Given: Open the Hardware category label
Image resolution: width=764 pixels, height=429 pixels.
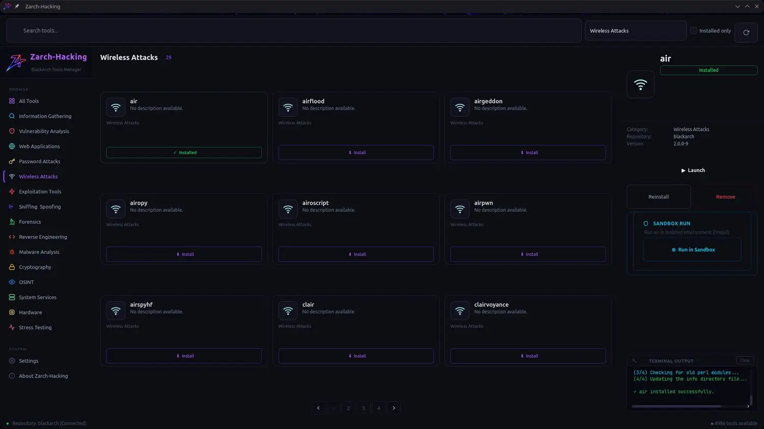Looking at the screenshot, I should [31, 312].
